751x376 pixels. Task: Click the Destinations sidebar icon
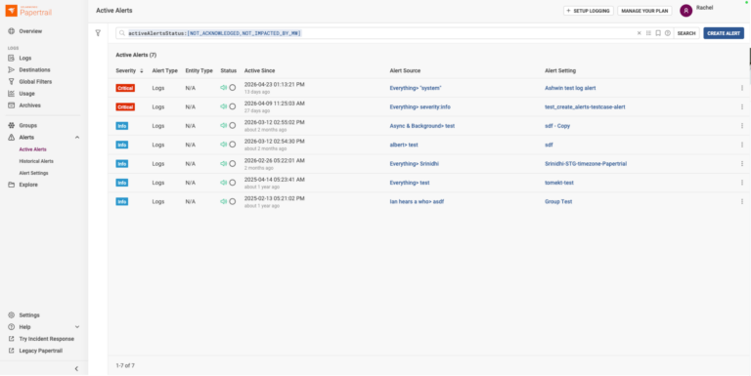tap(11, 70)
